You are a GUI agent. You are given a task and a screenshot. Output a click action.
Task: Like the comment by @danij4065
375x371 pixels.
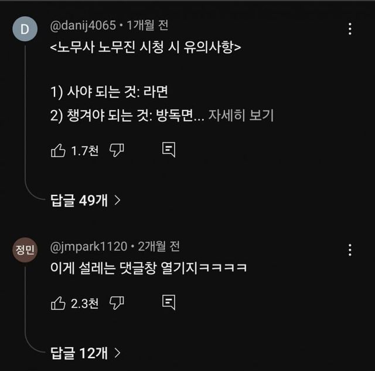click(x=59, y=150)
